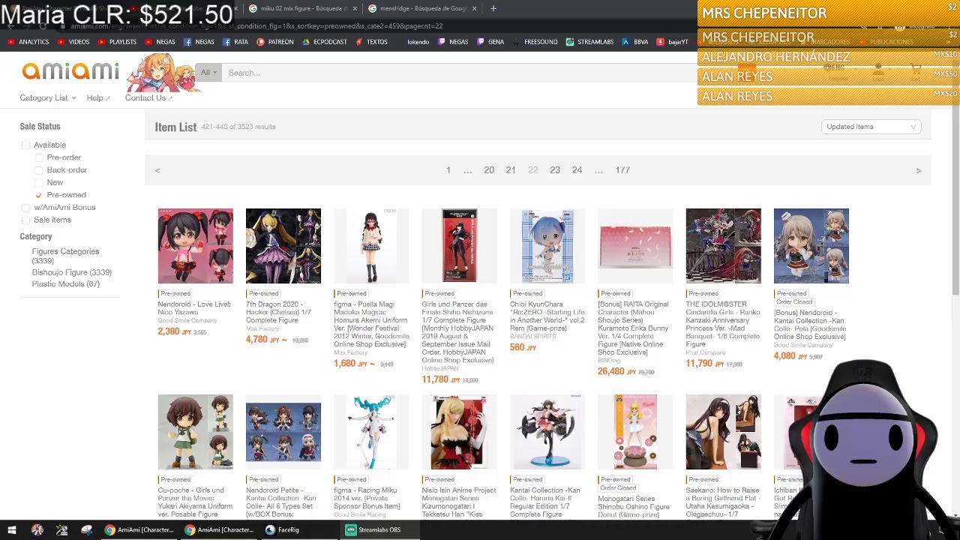Select Plastic Models (67) category

(x=65, y=283)
